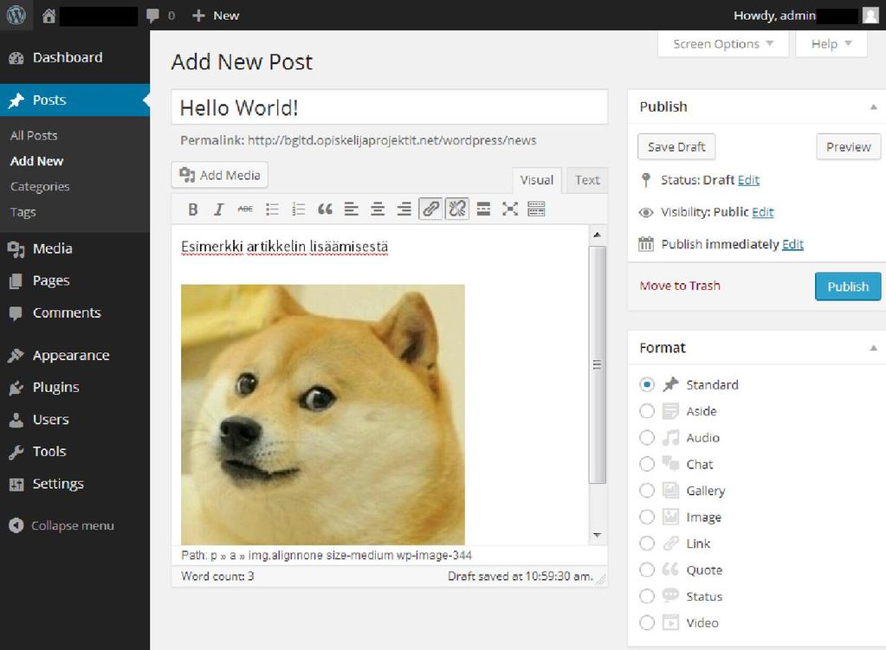Click the editor scrollbar down arrow
Viewport: 886px width, 650px height.
coord(598,535)
